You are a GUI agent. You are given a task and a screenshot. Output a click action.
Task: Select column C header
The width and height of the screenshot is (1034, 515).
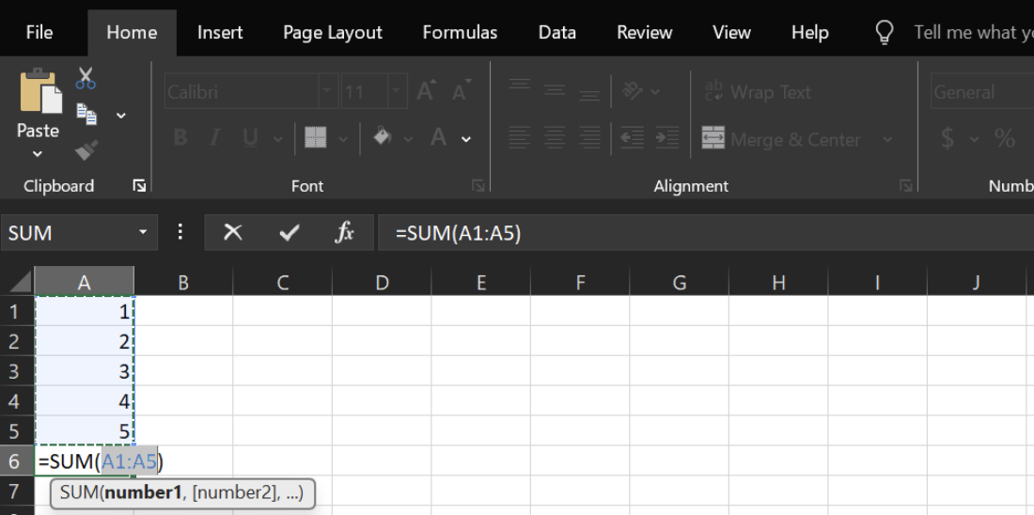click(x=282, y=283)
